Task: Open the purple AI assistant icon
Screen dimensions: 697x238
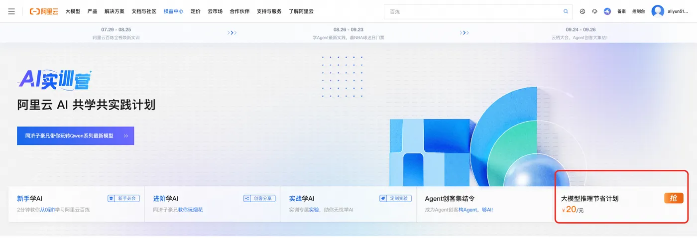Action: tap(607, 11)
